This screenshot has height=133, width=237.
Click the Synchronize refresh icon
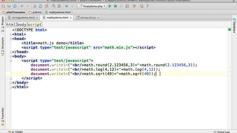[x=15, y=6]
